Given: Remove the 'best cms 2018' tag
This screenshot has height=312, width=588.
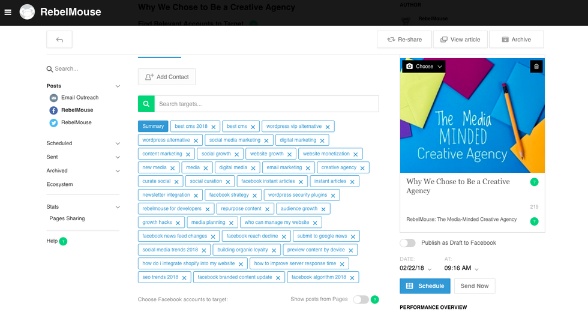Looking at the screenshot, I should (x=213, y=127).
